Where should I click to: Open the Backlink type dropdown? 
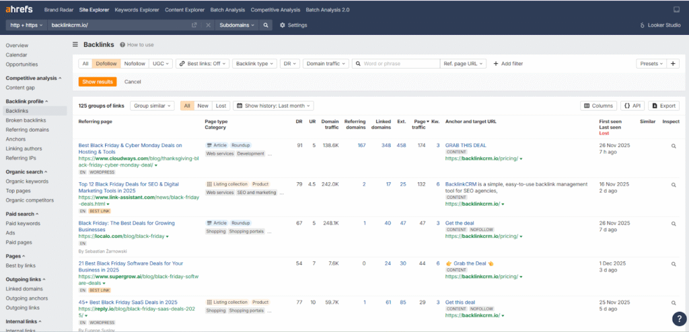(x=254, y=64)
